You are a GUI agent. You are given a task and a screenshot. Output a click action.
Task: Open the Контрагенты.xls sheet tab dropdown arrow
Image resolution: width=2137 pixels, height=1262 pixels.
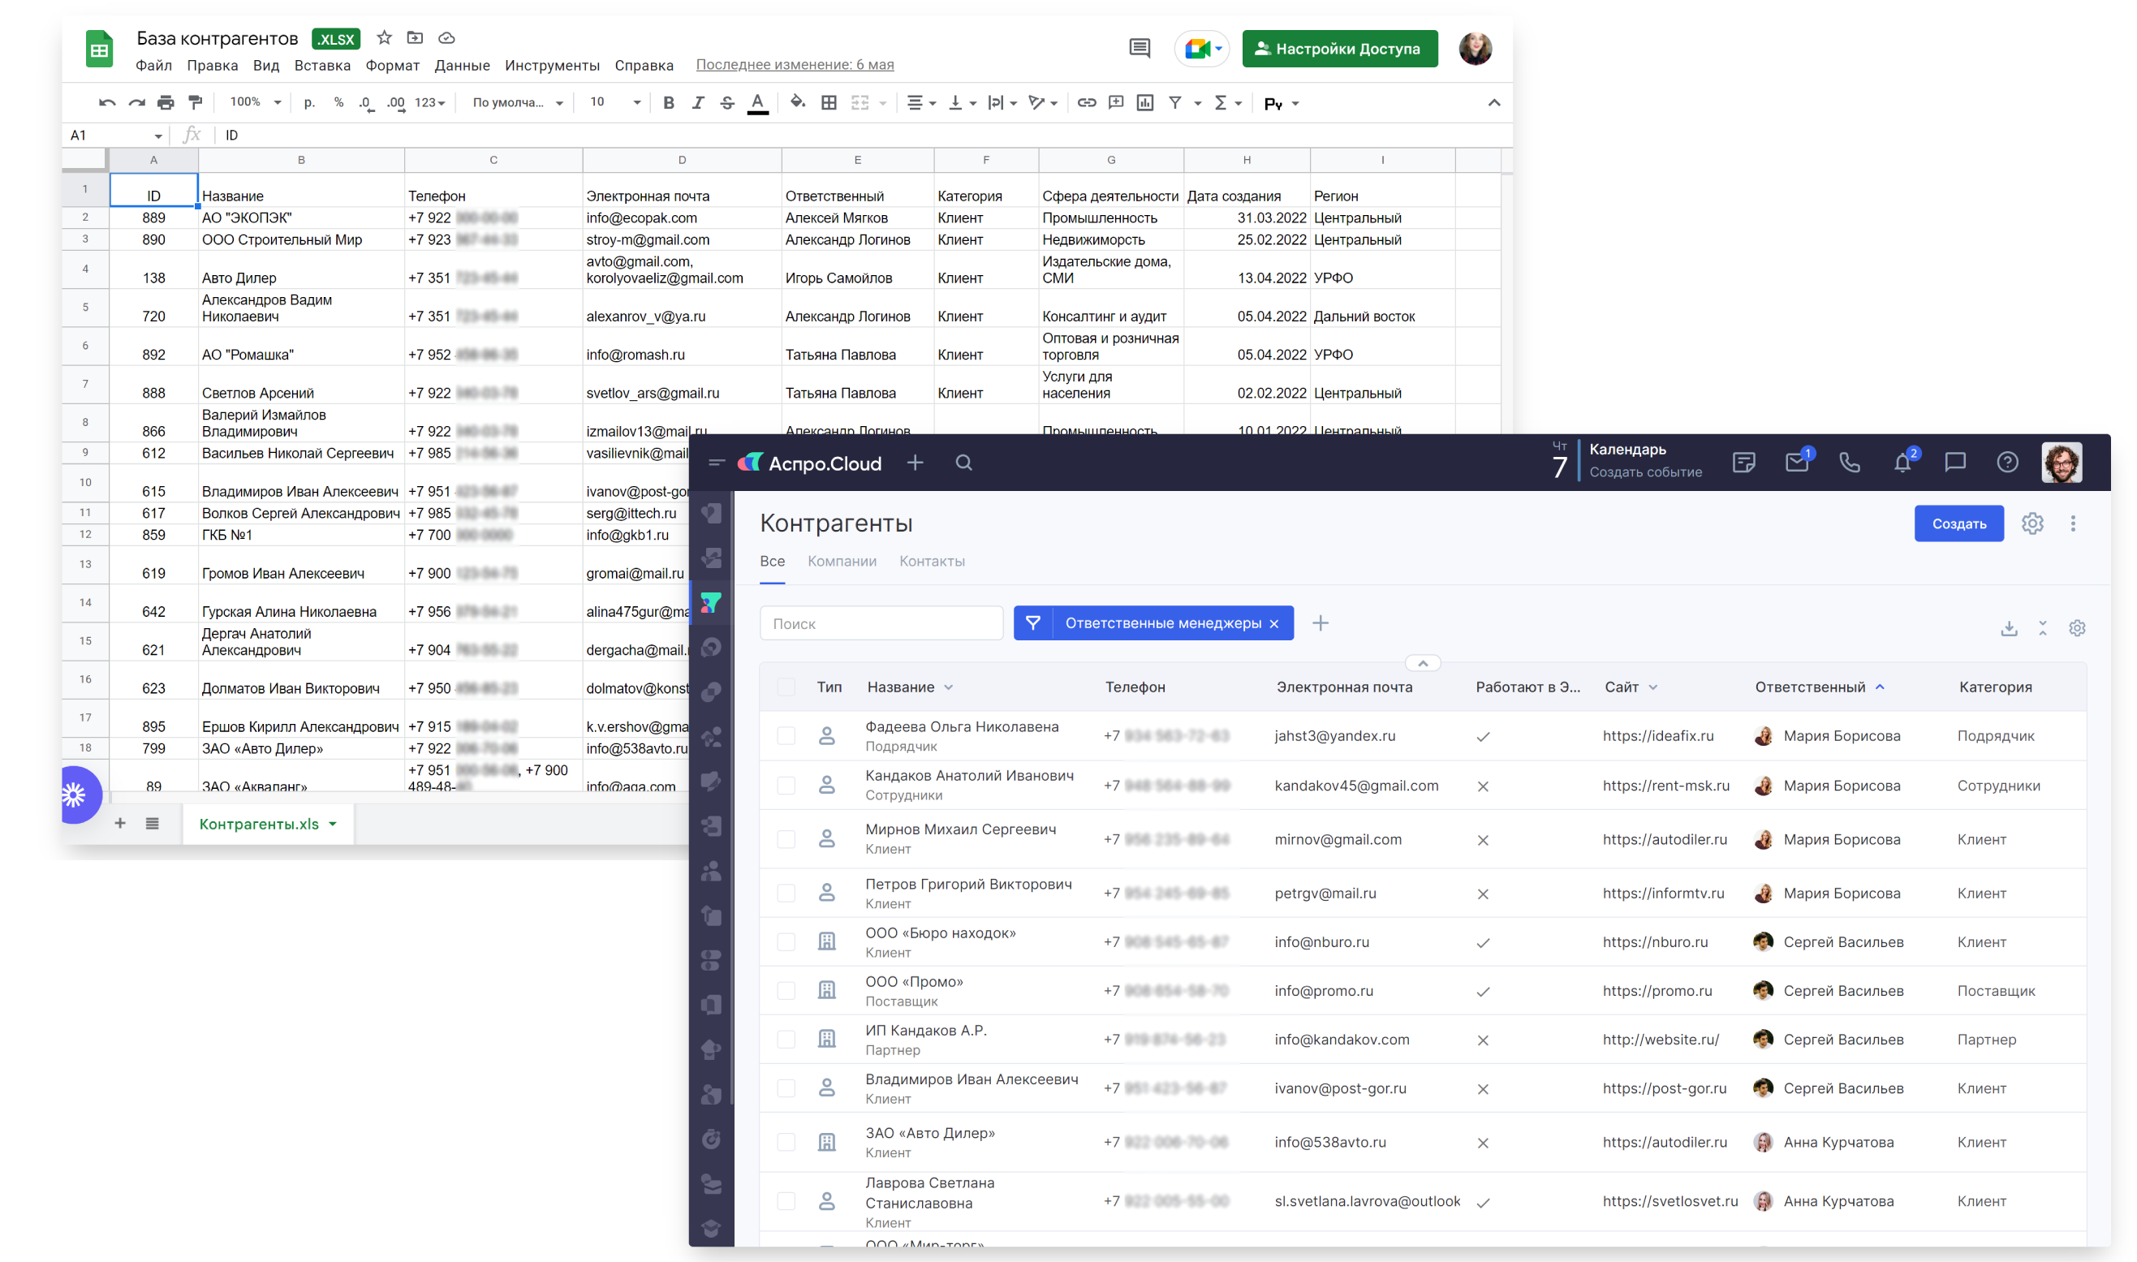pos(334,824)
